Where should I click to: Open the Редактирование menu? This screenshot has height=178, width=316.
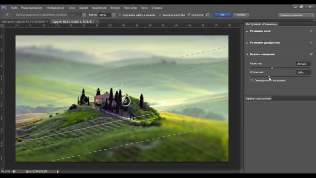pyautogui.click(x=32, y=8)
